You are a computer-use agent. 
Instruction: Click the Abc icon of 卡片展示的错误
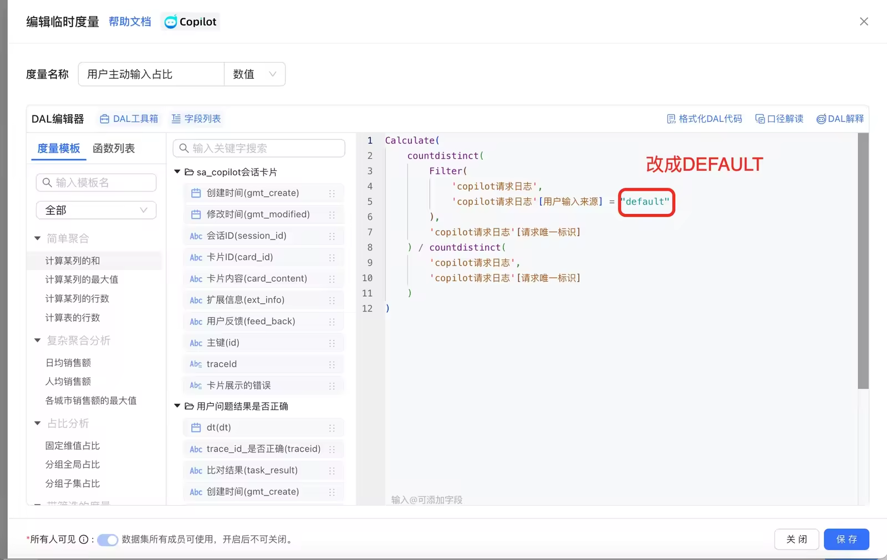tap(196, 385)
